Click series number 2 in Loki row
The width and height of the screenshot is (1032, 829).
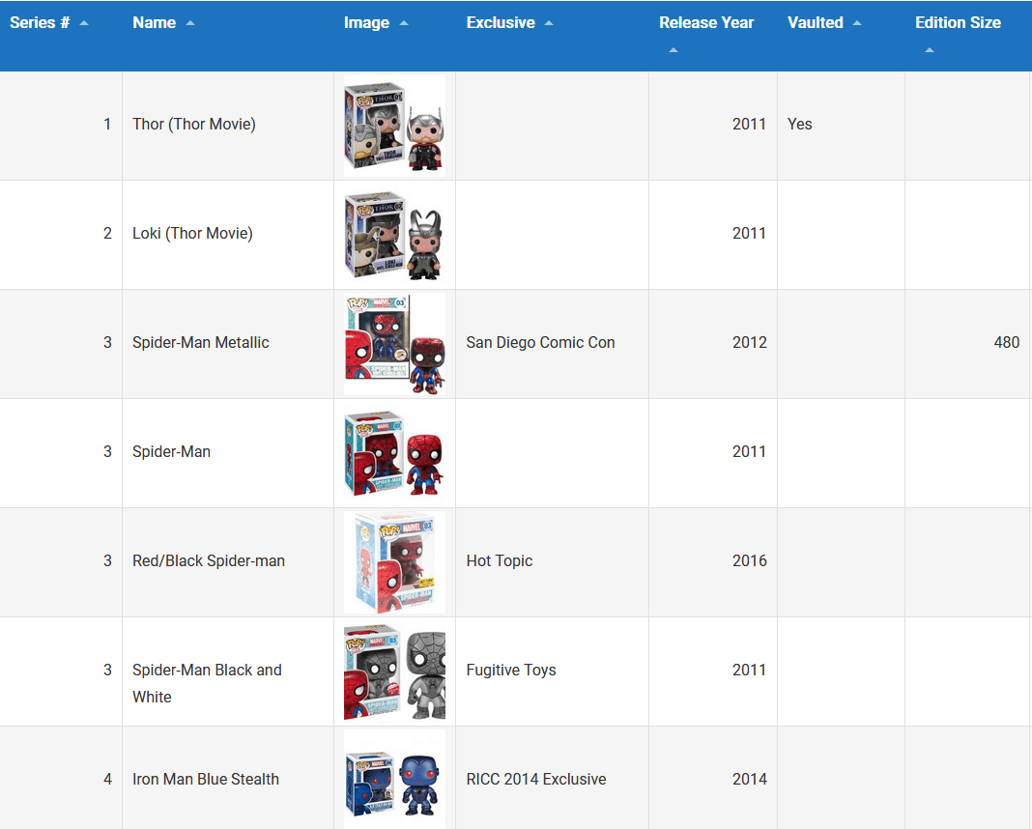tap(107, 234)
